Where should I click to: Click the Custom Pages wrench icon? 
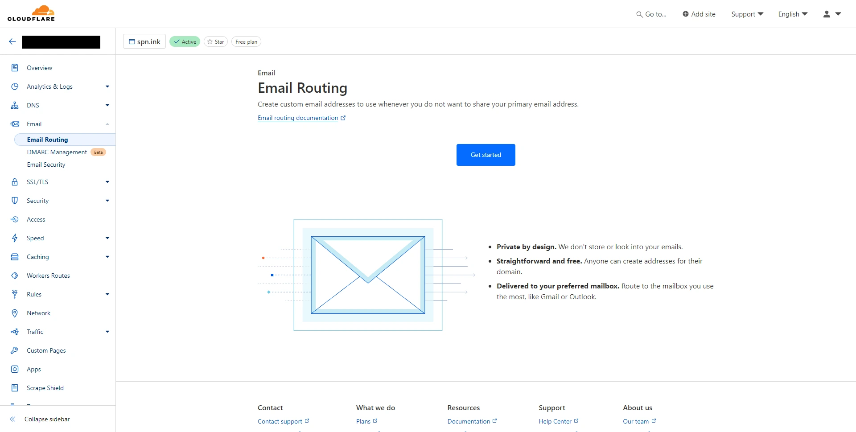(15, 350)
